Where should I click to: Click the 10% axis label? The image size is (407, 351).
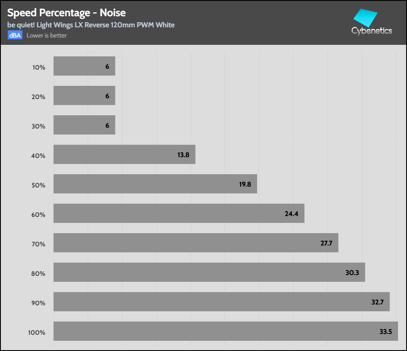tap(39, 67)
